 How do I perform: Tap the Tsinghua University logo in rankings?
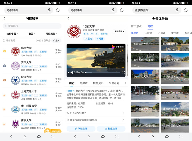15,66
